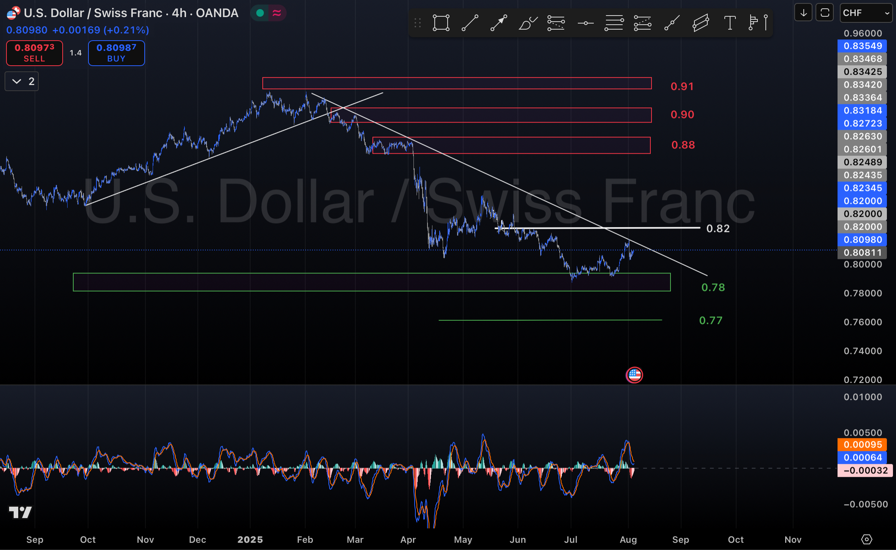
Task: Select the 0.90 red resistance zone rectangle
Action: point(491,115)
